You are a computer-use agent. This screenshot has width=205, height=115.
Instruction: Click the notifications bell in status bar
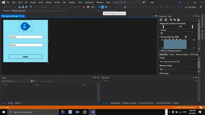click(x=201, y=107)
